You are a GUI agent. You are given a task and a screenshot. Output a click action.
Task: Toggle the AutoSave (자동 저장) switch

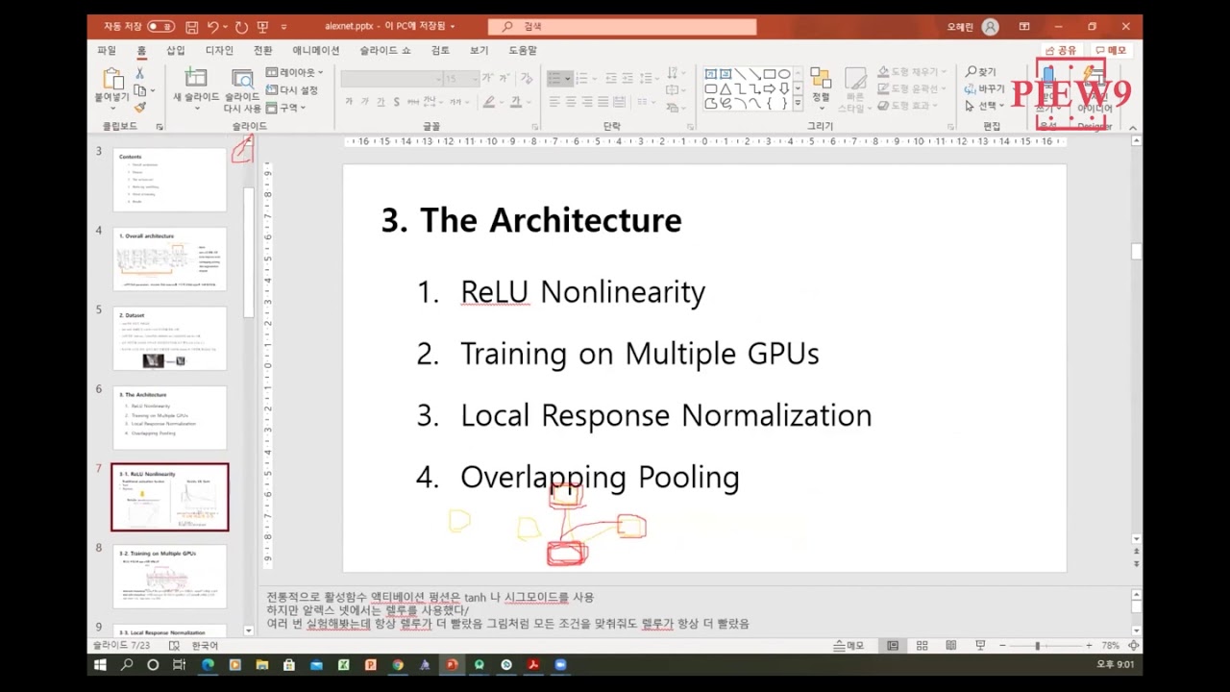tap(160, 27)
